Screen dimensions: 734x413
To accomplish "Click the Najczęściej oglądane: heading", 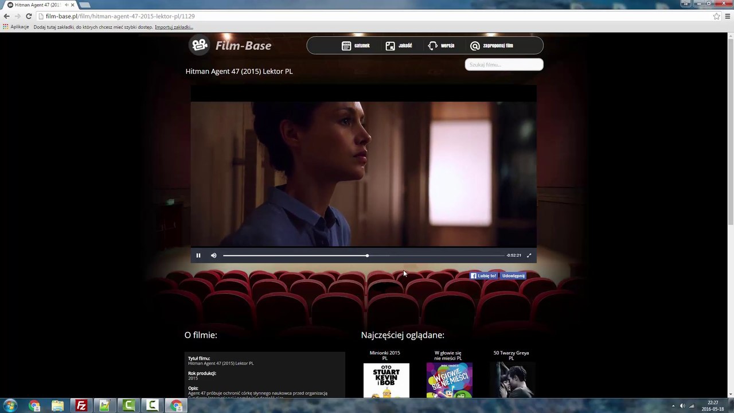I will point(403,335).
